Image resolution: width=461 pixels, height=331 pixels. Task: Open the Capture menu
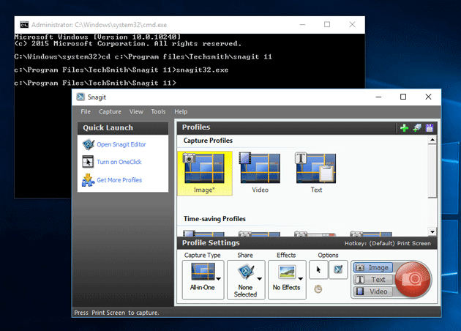tap(110, 112)
